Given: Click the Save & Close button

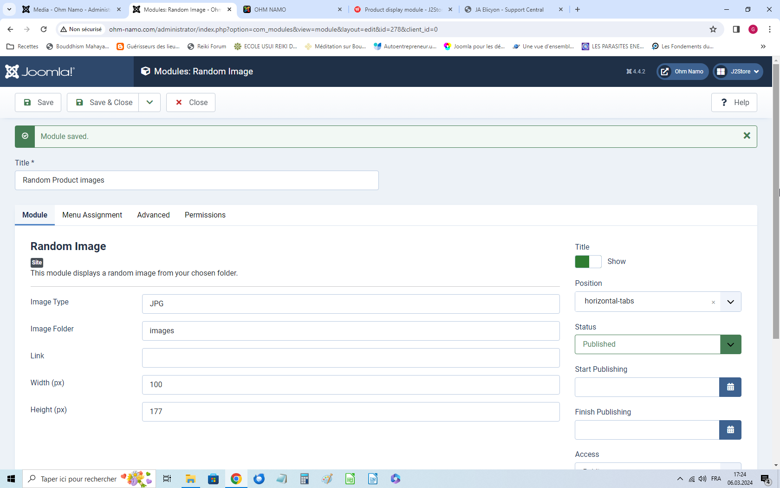Looking at the screenshot, I should 103,102.
